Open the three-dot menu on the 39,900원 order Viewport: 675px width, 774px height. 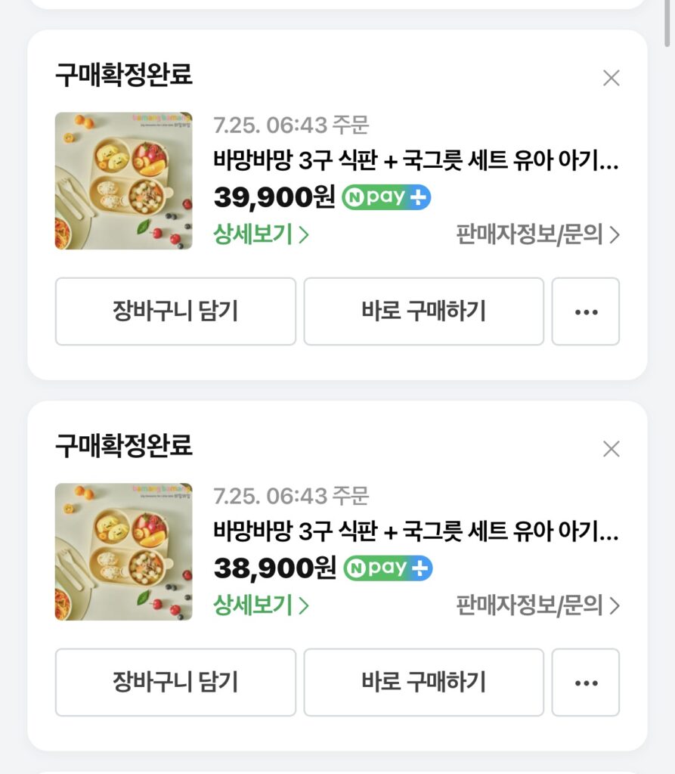click(586, 311)
